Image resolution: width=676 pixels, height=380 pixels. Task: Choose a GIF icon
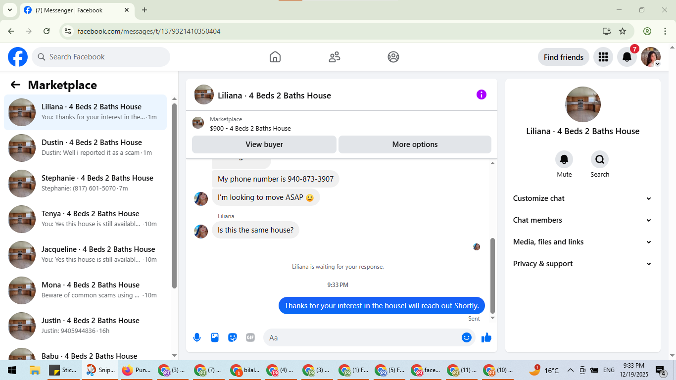(x=250, y=337)
